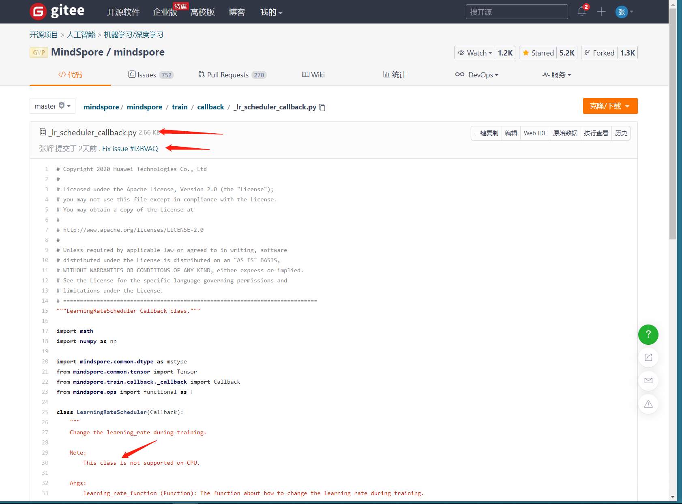Screen dimensions: 682x504
Task: Go to the callback folder in path
Action: (210, 107)
